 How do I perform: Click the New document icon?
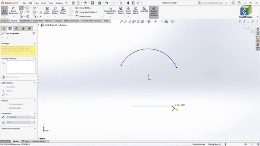click(78, 3)
